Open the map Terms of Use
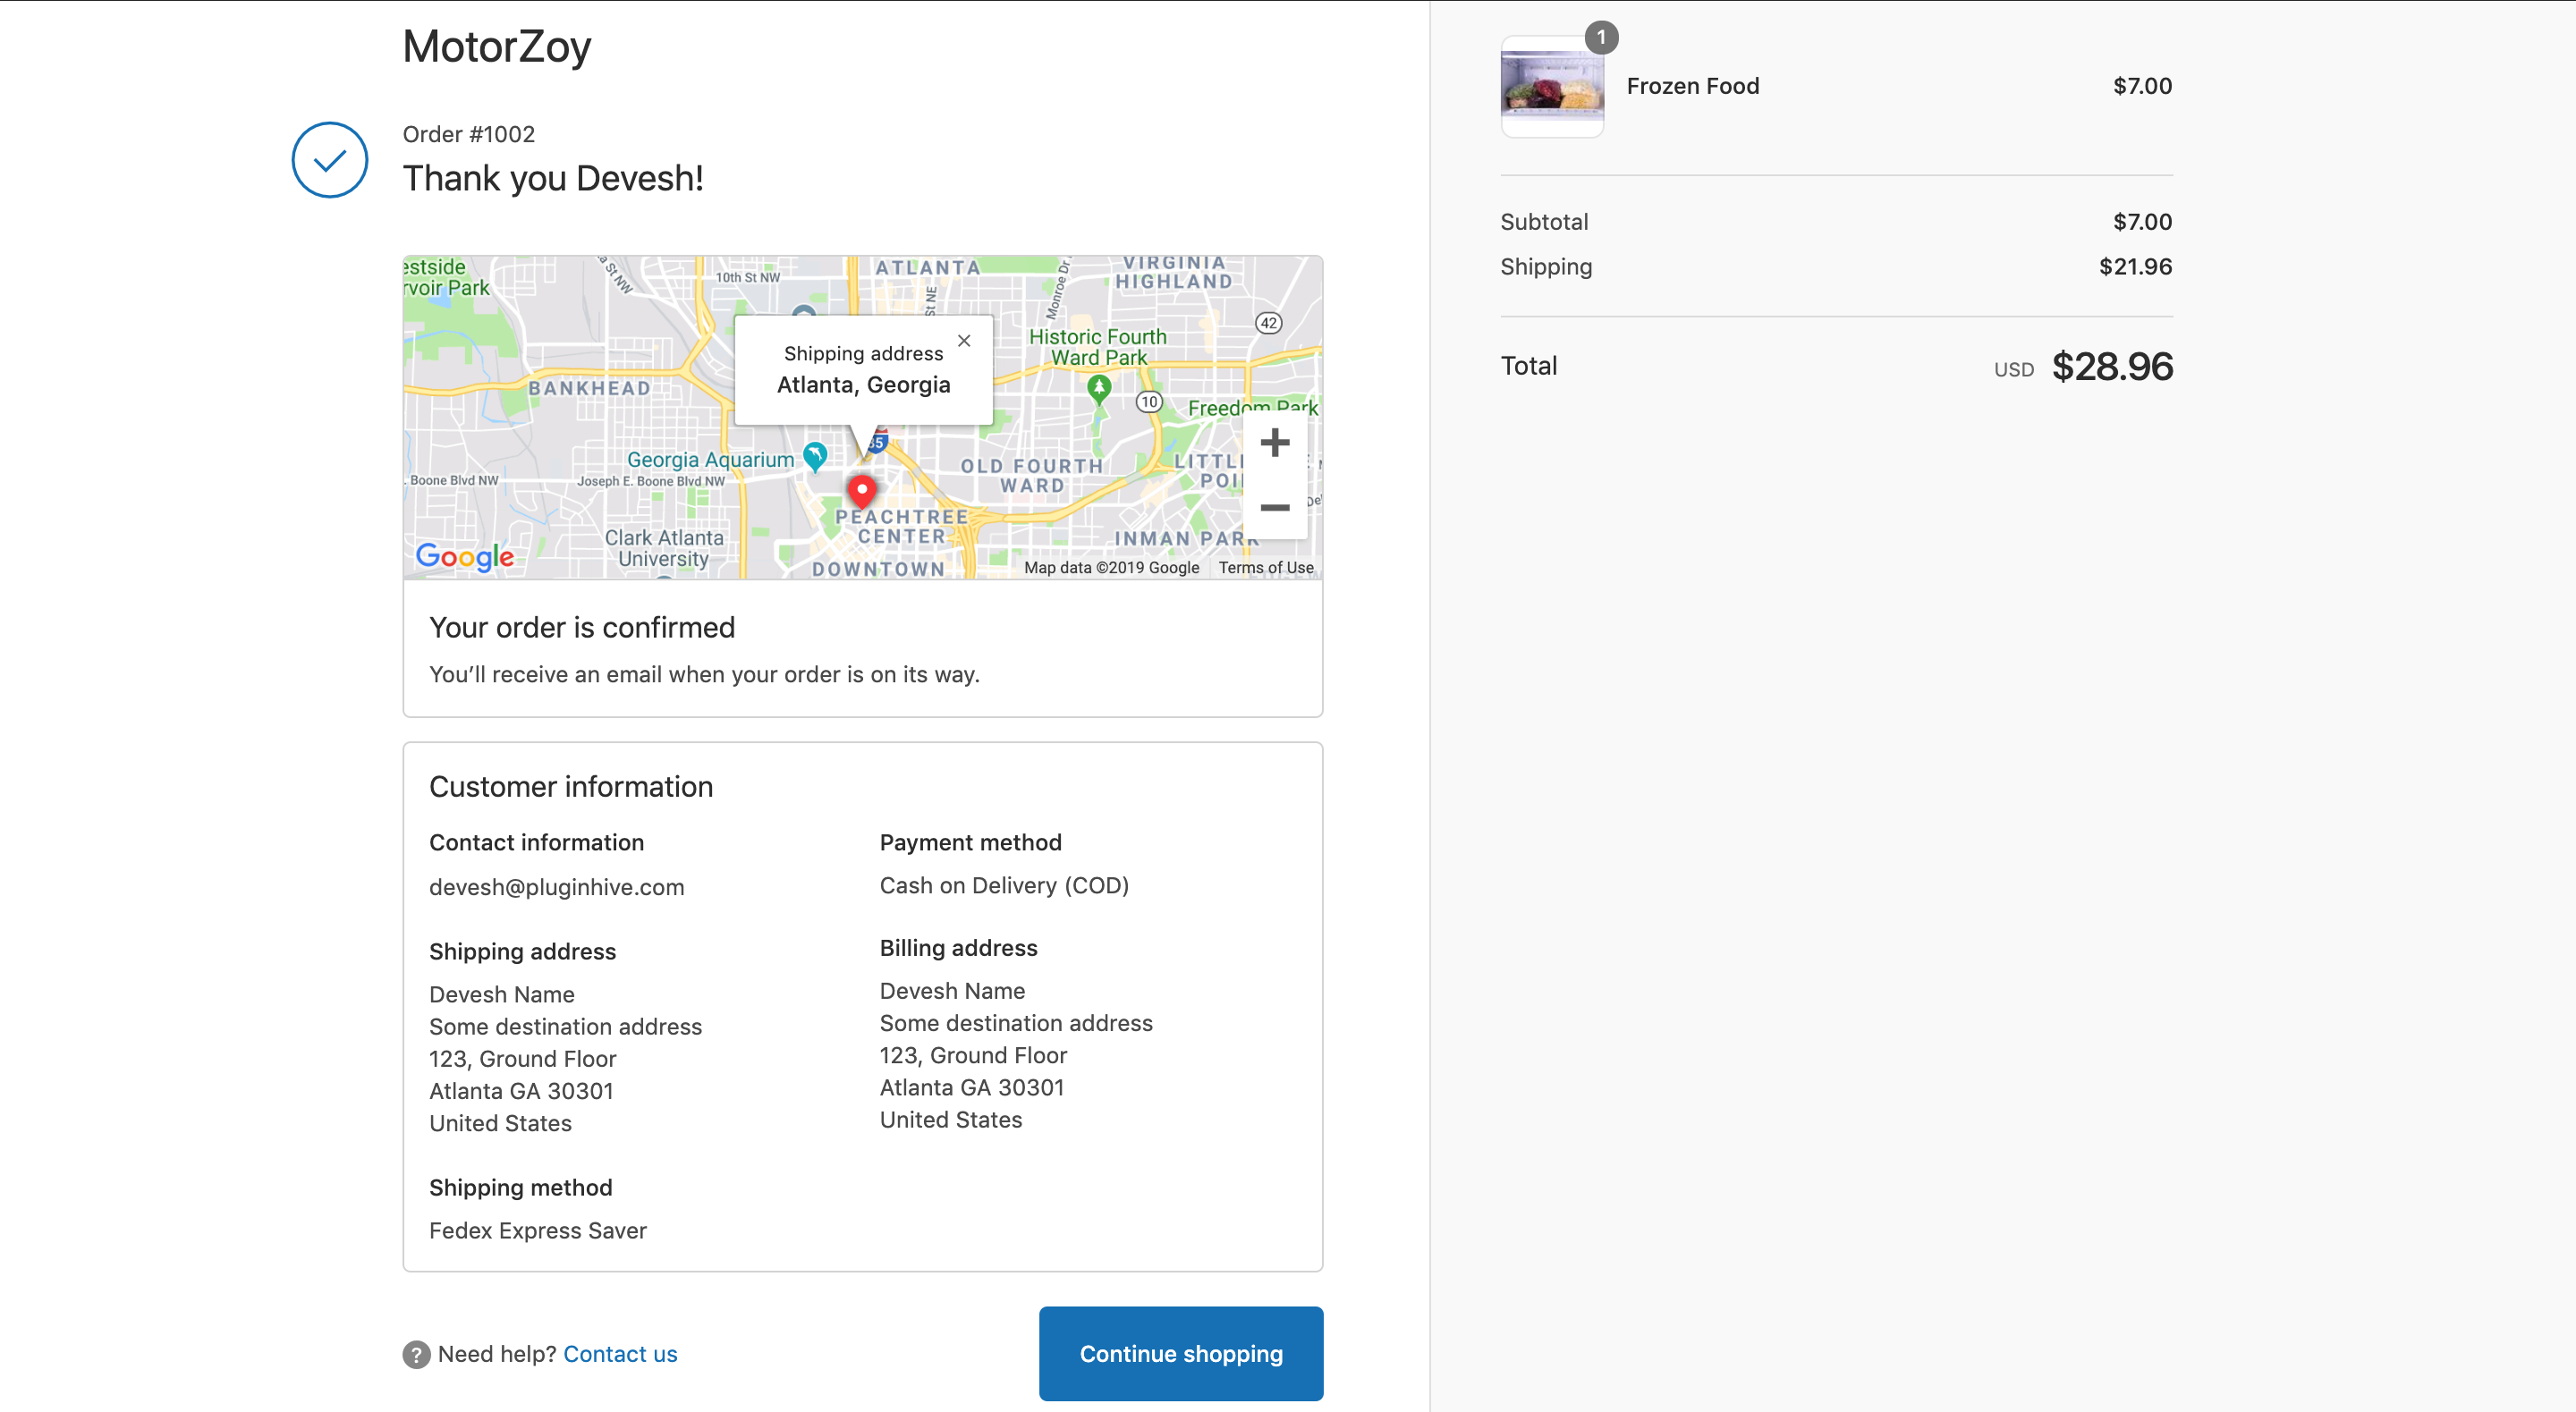This screenshot has width=2576, height=1412. 1265,567
